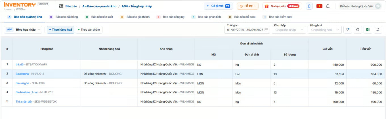Viewport: 386px width, 119px height.
Task: Switch to Báo cáo đối soát tab
Action: [242, 17]
